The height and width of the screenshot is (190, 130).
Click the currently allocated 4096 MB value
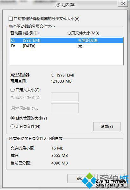point(60,163)
